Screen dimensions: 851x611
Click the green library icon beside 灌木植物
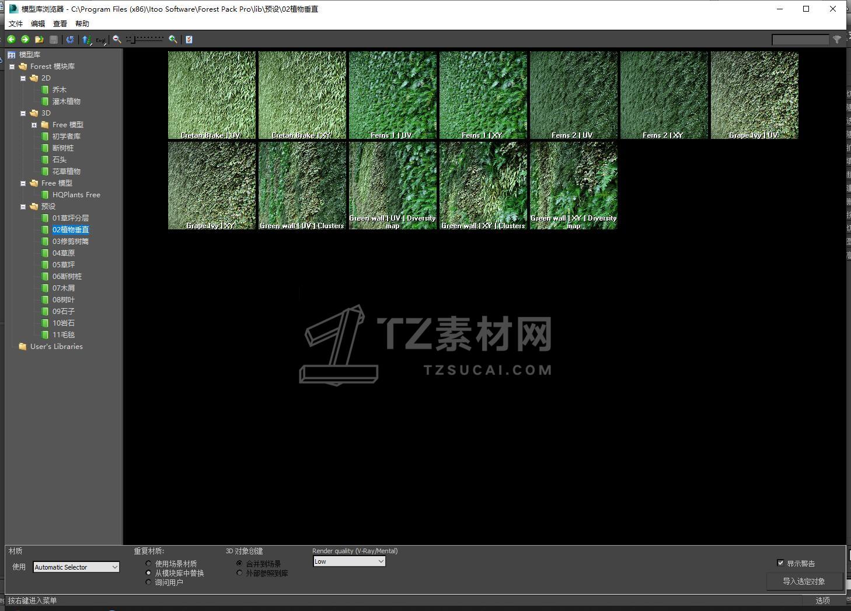[x=45, y=102]
